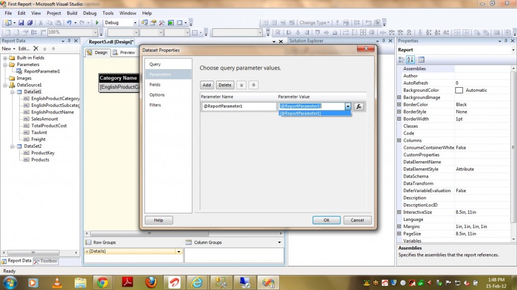Click the Save icon in the toolbar
The height and width of the screenshot is (290, 517).
[21, 23]
